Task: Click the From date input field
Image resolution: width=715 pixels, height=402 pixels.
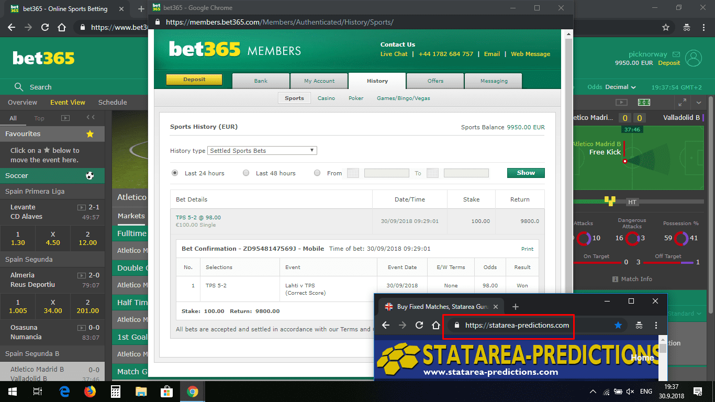Action: pyautogui.click(x=387, y=173)
